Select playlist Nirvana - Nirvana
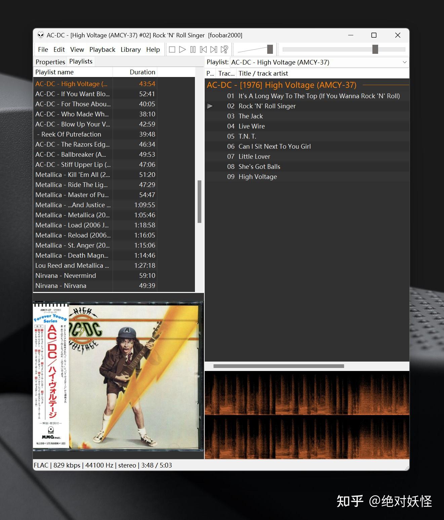The image size is (444, 520). [x=114, y=286]
